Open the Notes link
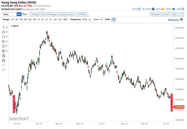 pos(135,9)
